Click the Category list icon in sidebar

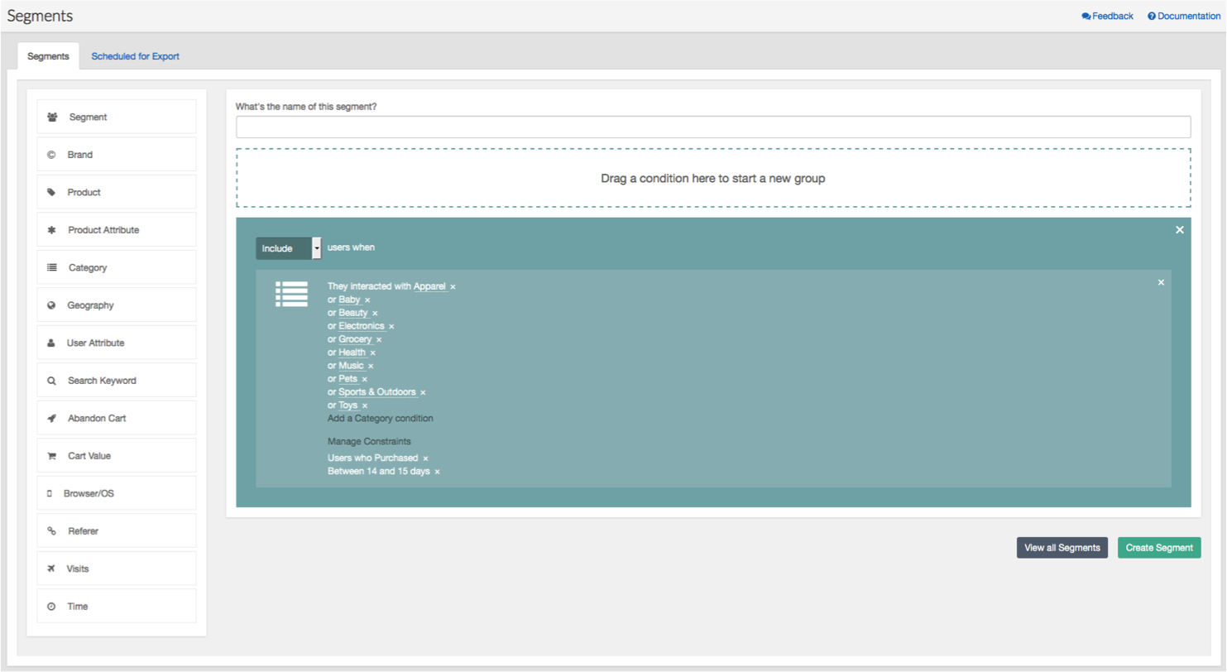52,267
